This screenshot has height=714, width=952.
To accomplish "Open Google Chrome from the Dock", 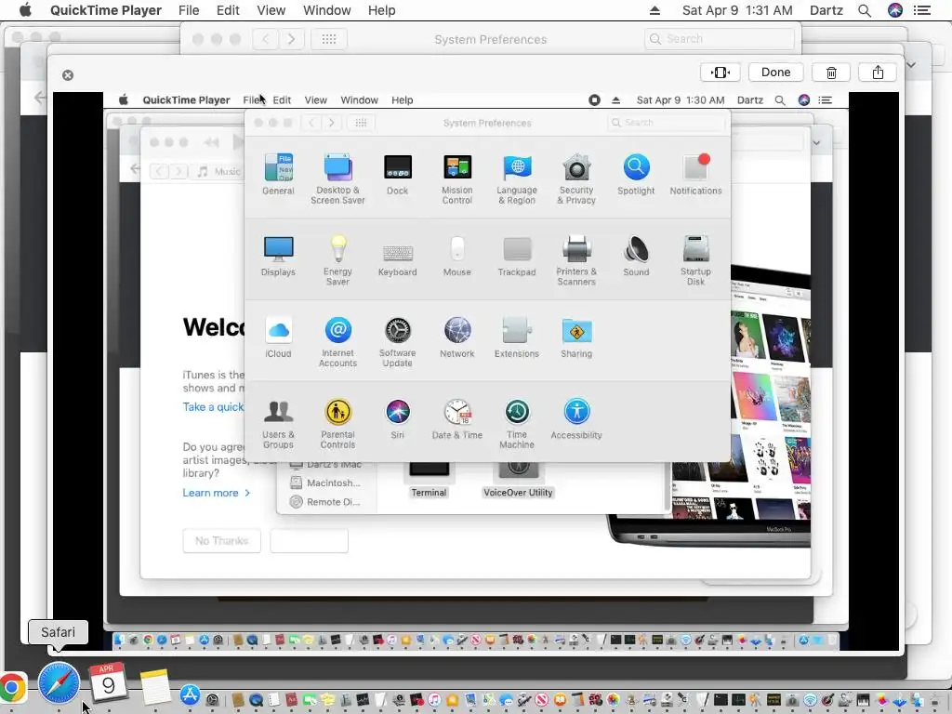I will click(x=11, y=689).
